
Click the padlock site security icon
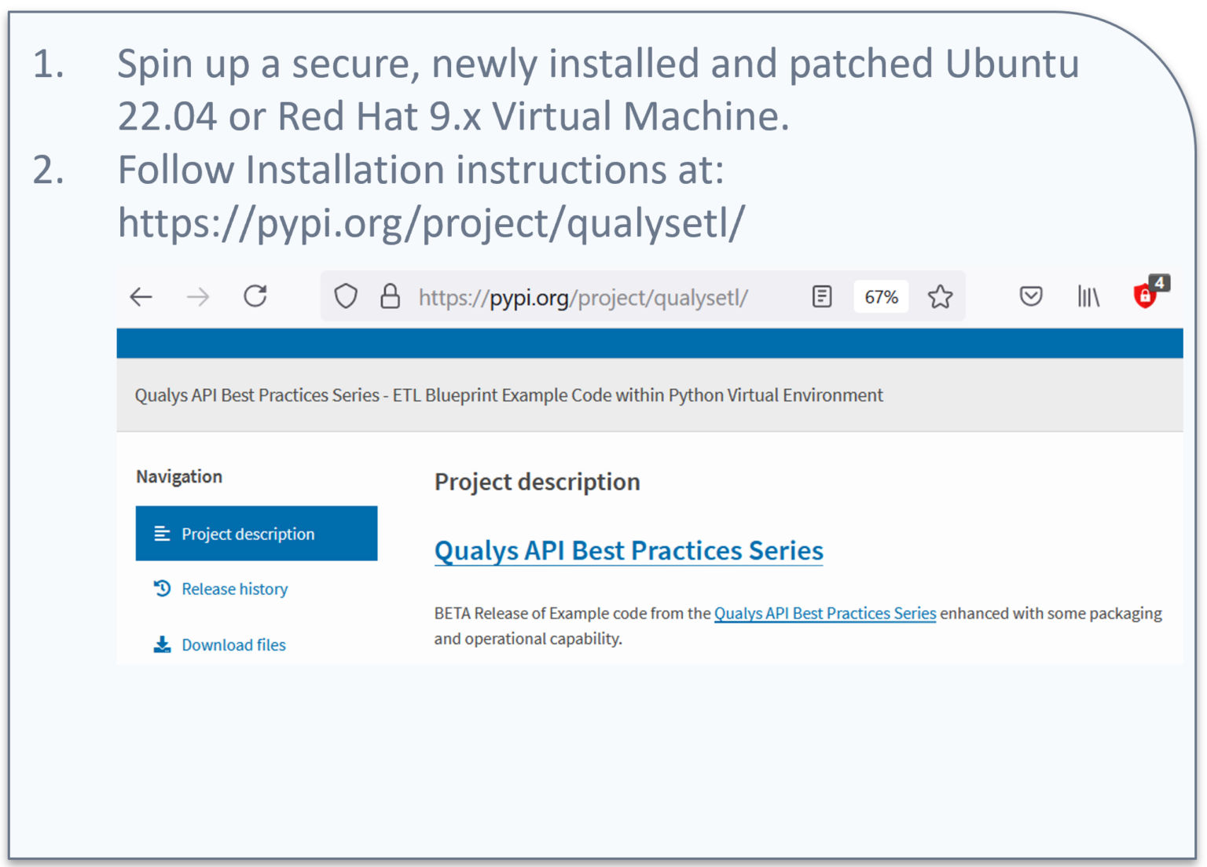click(x=390, y=296)
